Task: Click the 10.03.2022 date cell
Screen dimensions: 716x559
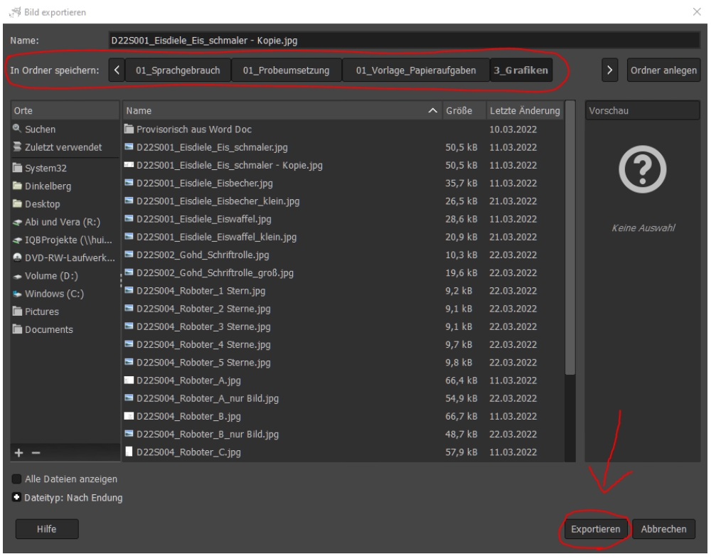Action: point(513,129)
